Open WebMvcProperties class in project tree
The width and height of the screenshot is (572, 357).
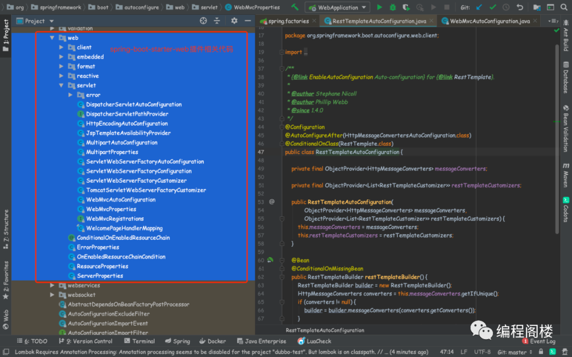pyautogui.click(x=111, y=209)
